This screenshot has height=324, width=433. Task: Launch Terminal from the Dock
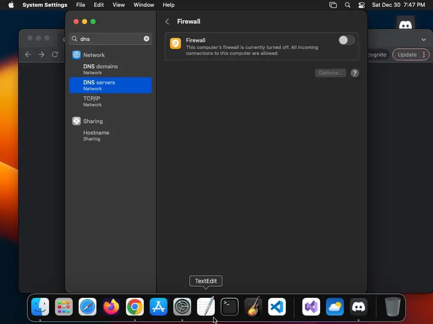(230, 307)
